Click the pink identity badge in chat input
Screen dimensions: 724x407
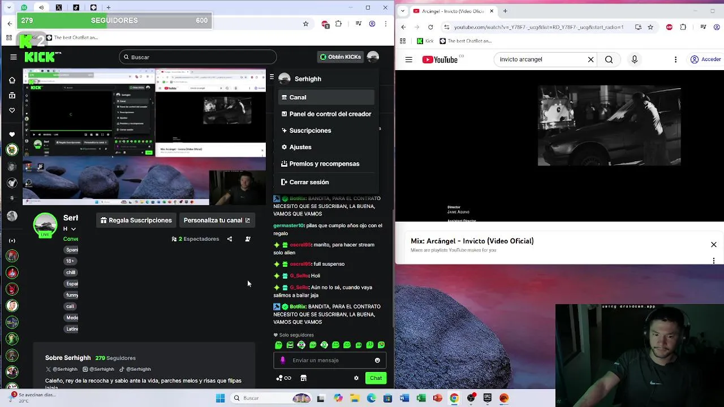pos(283,361)
